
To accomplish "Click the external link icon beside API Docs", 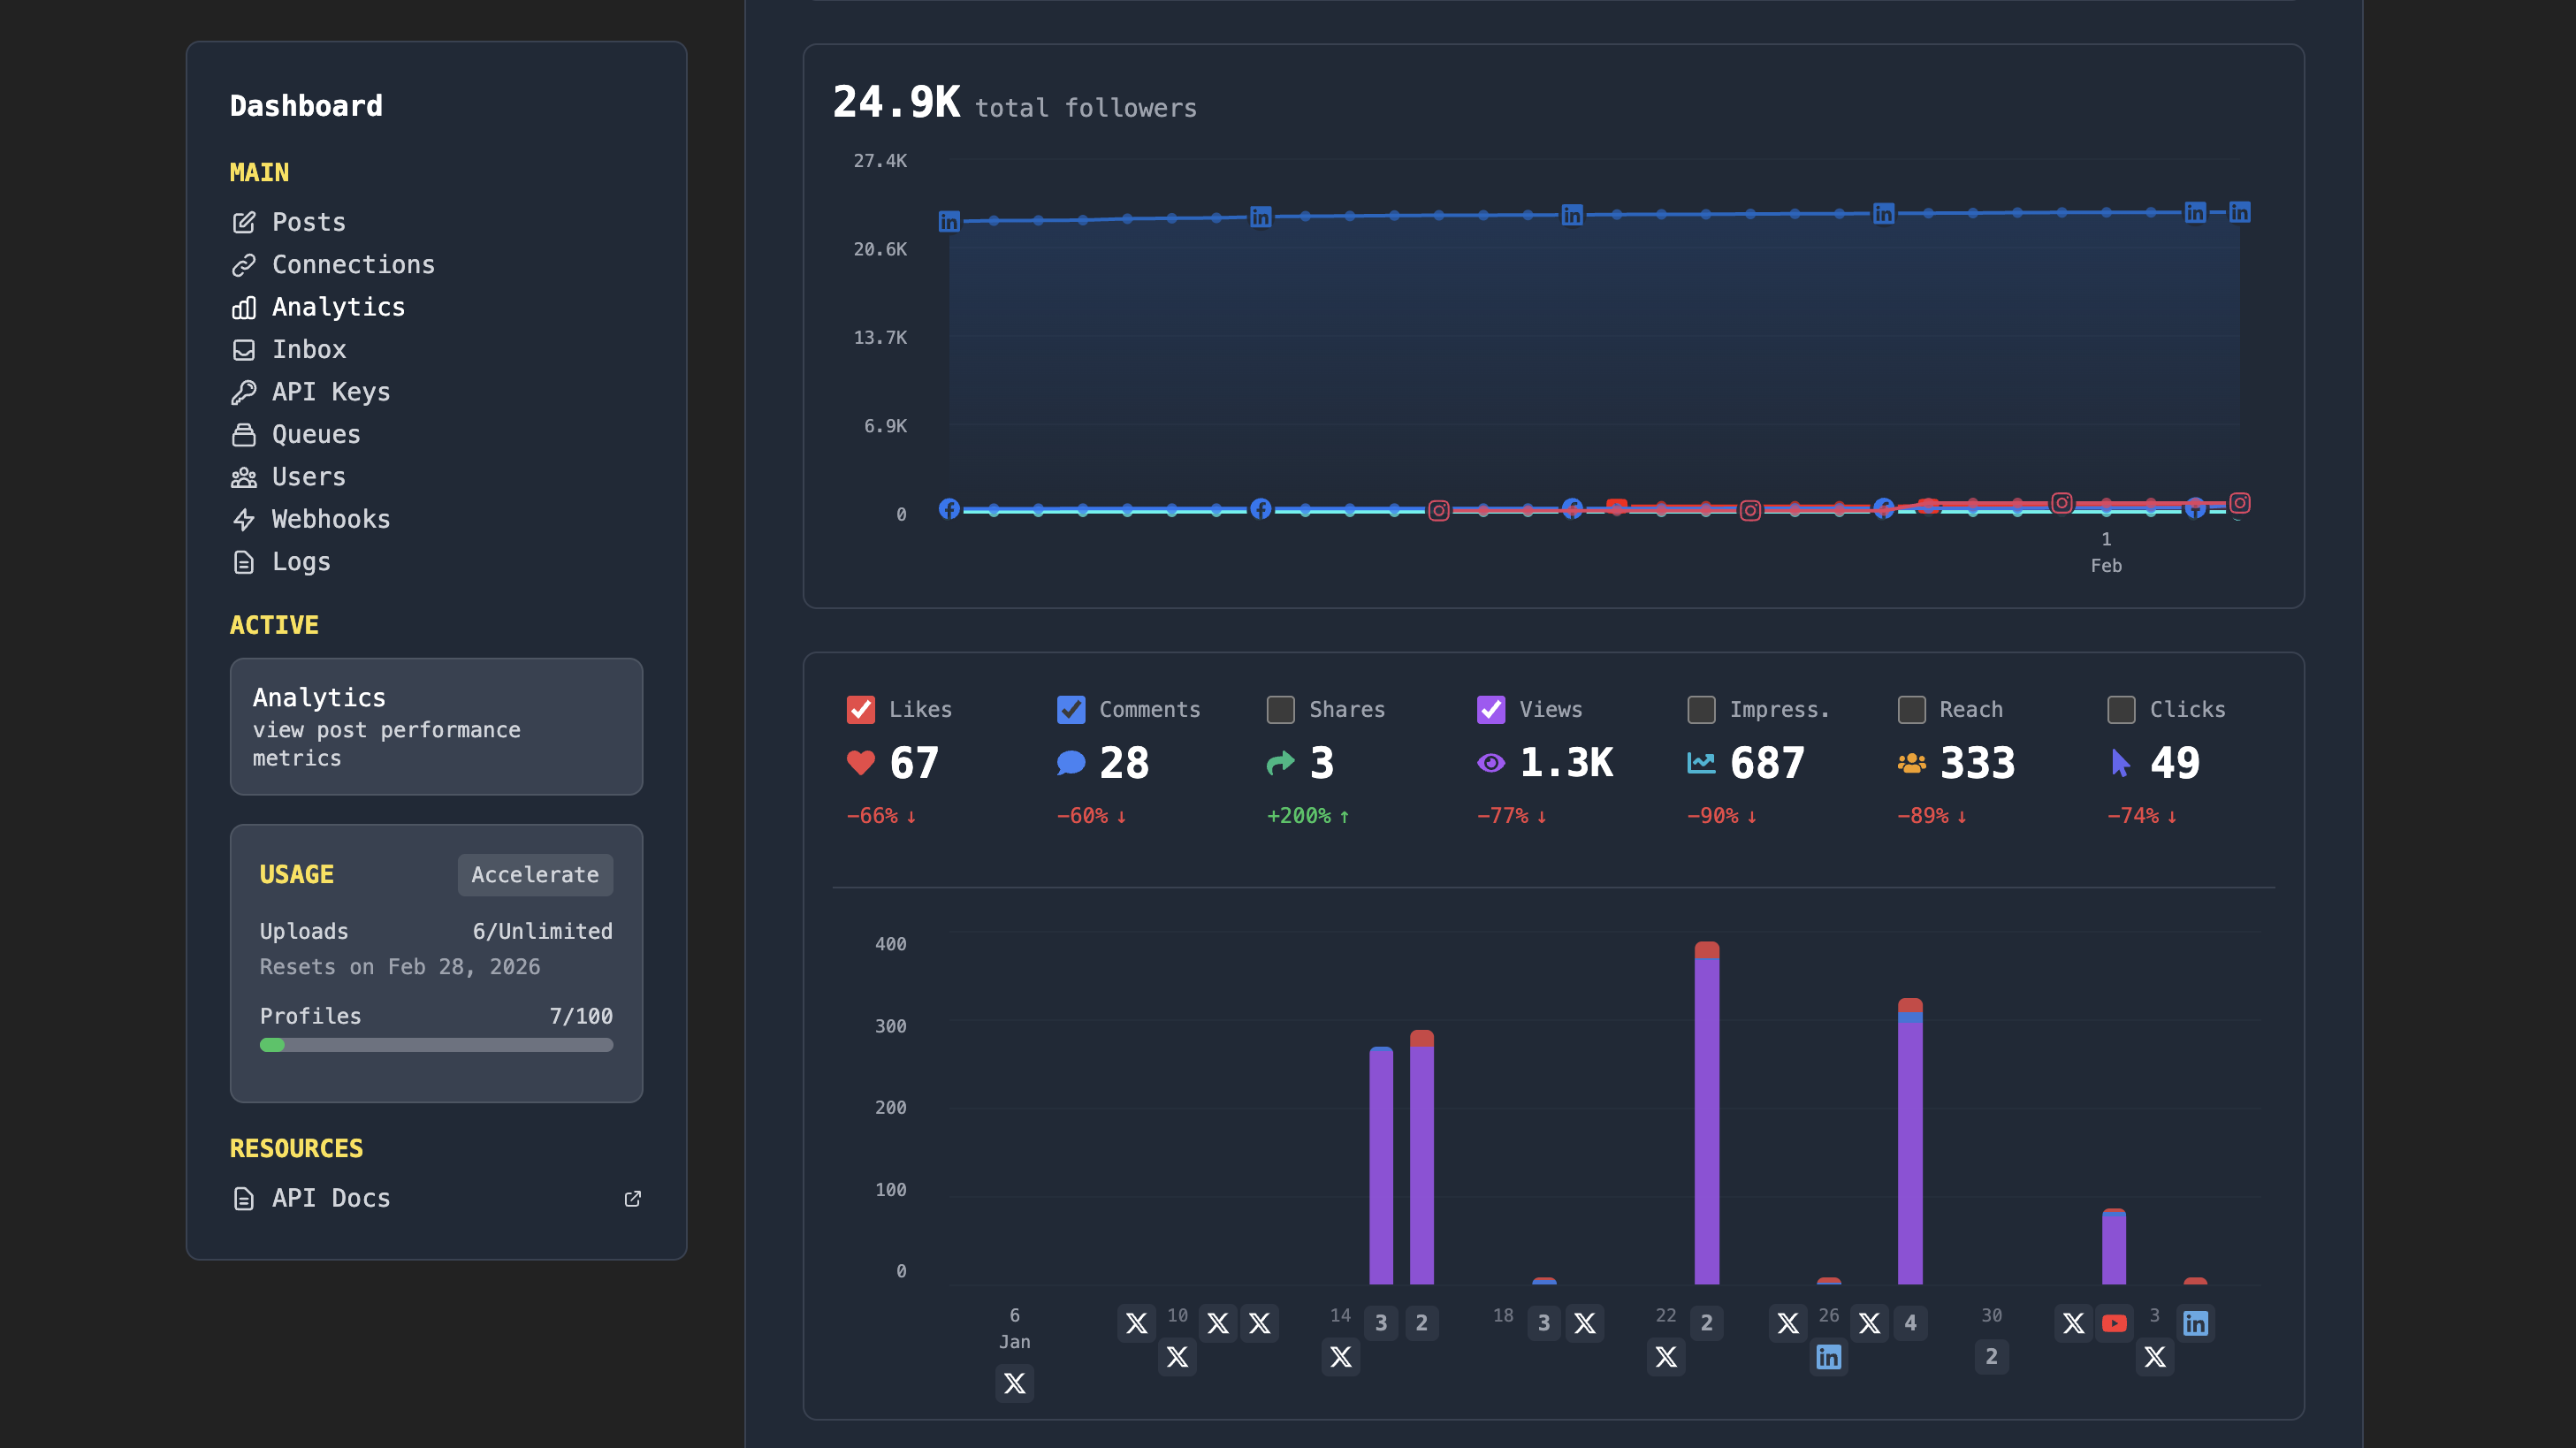I will click(632, 1198).
